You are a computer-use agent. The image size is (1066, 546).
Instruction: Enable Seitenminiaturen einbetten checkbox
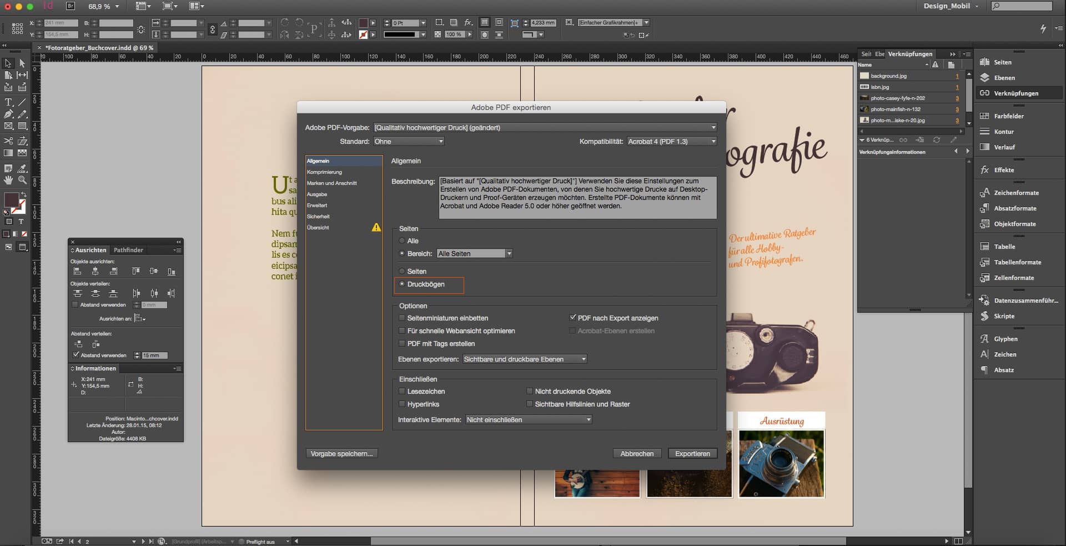[x=402, y=318]
